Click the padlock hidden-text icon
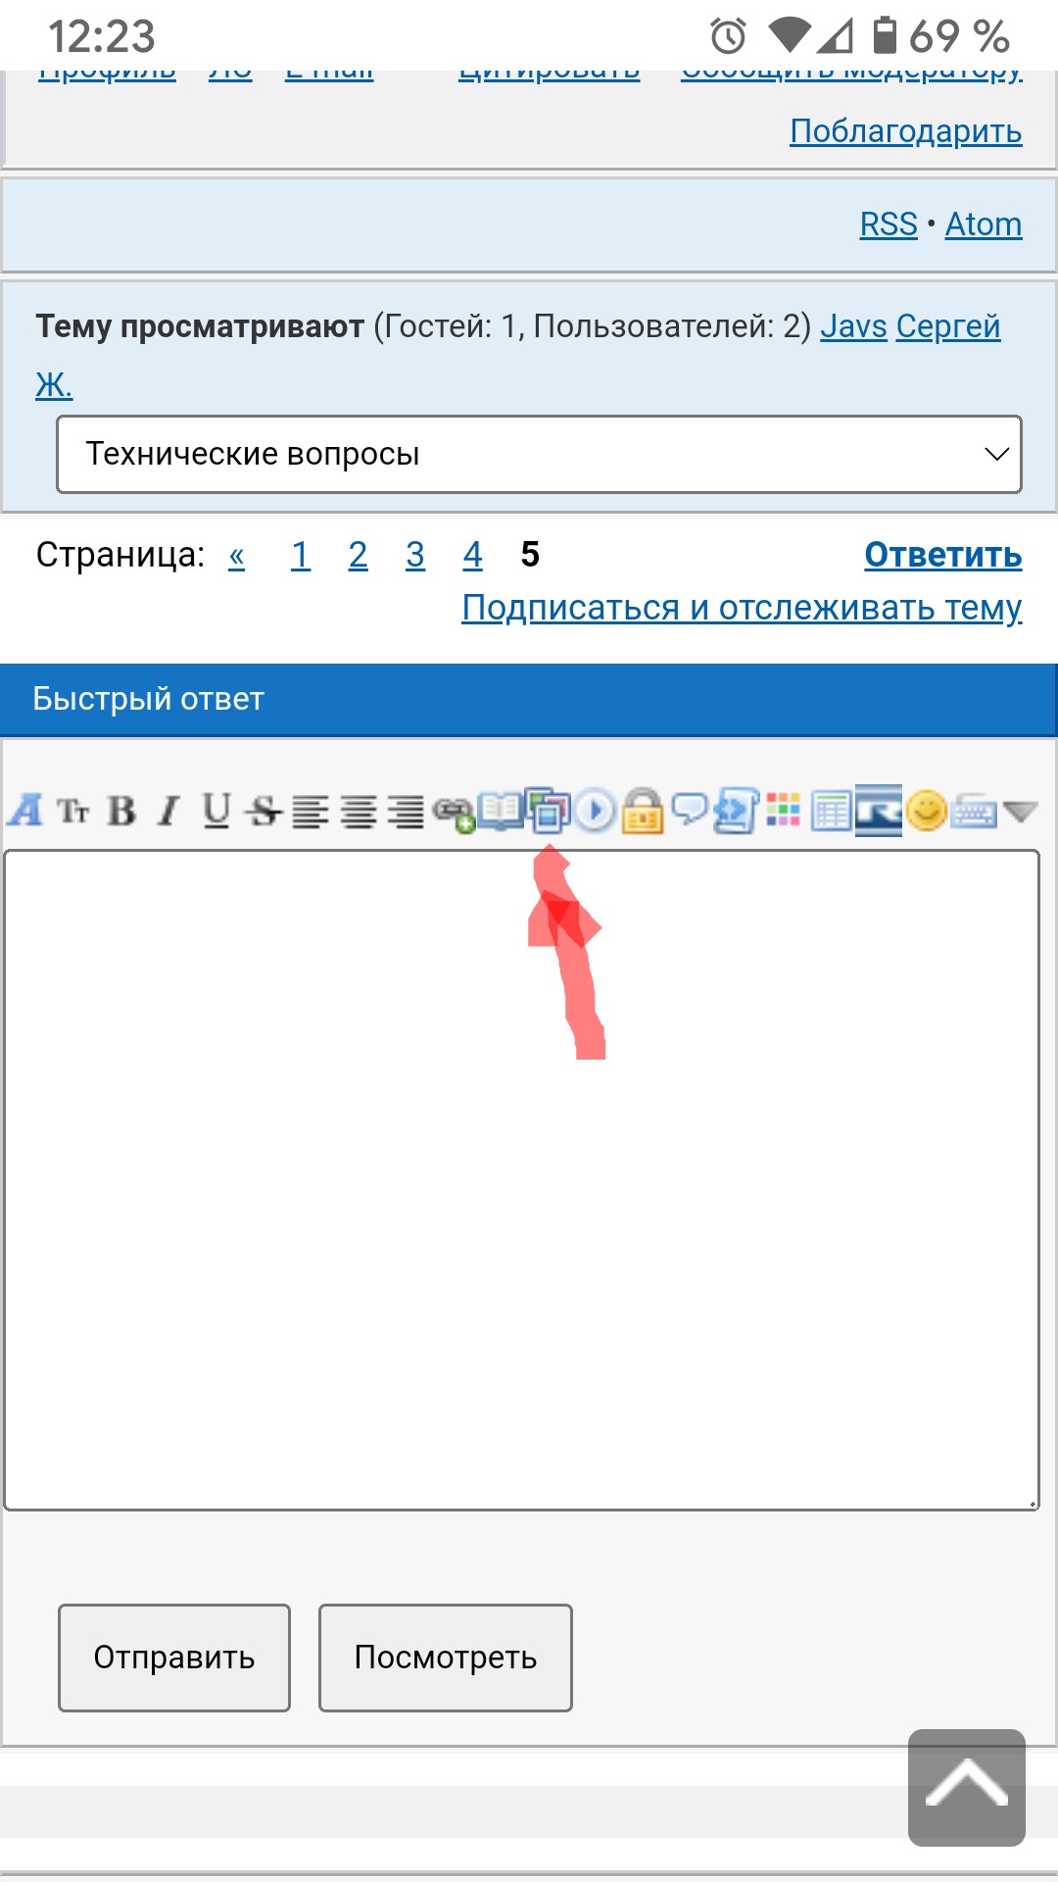1058x1882 pixels. pyautogui.click(x=643, y=812)
